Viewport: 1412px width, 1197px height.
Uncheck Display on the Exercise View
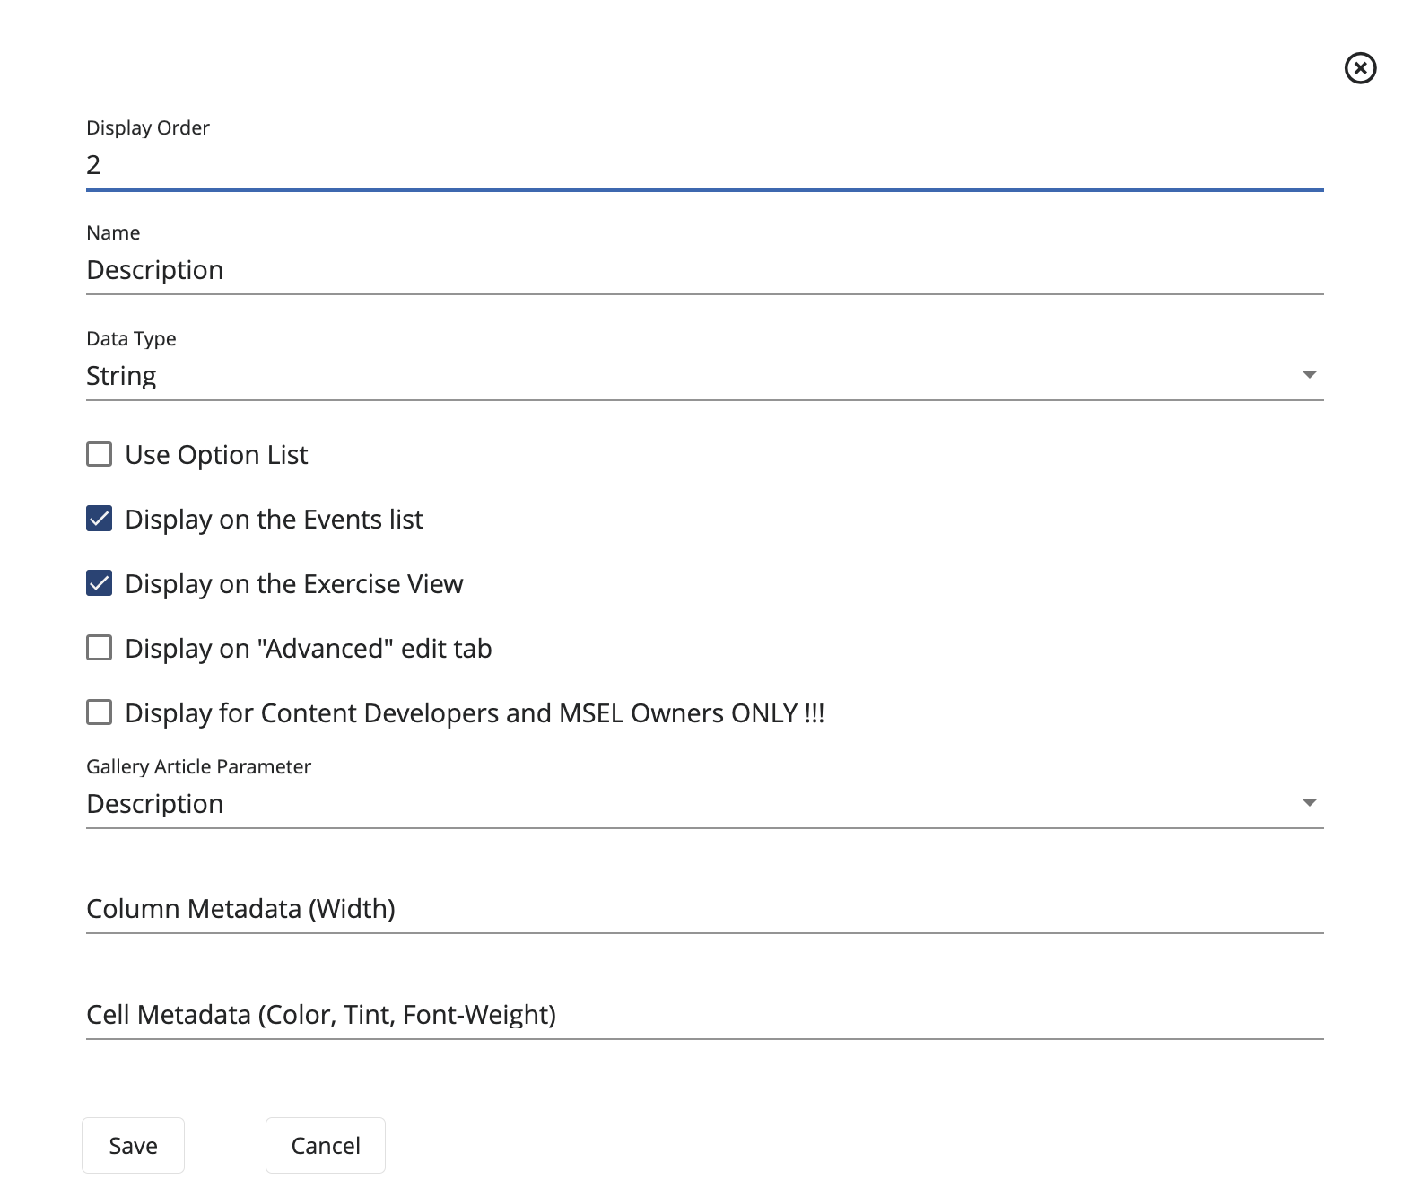100,583
